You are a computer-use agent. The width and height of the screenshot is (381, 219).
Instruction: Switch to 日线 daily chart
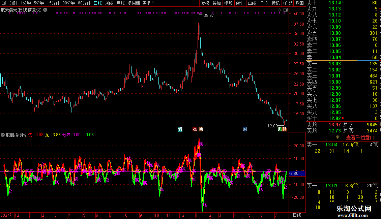pos(98,3)
